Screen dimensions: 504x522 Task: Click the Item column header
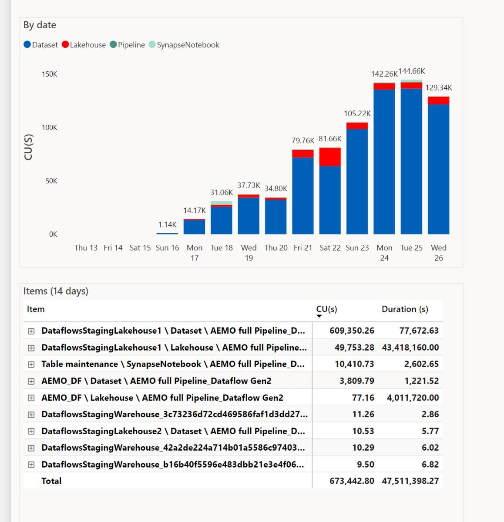(x=36, y=309)
